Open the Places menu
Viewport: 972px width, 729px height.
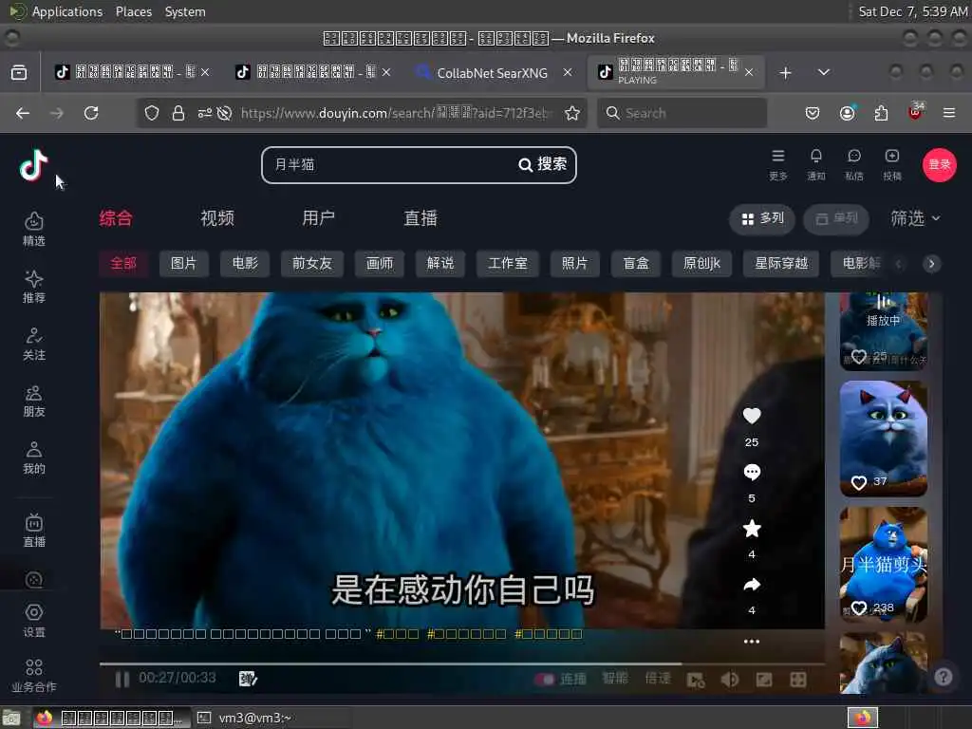pos(133,11)
